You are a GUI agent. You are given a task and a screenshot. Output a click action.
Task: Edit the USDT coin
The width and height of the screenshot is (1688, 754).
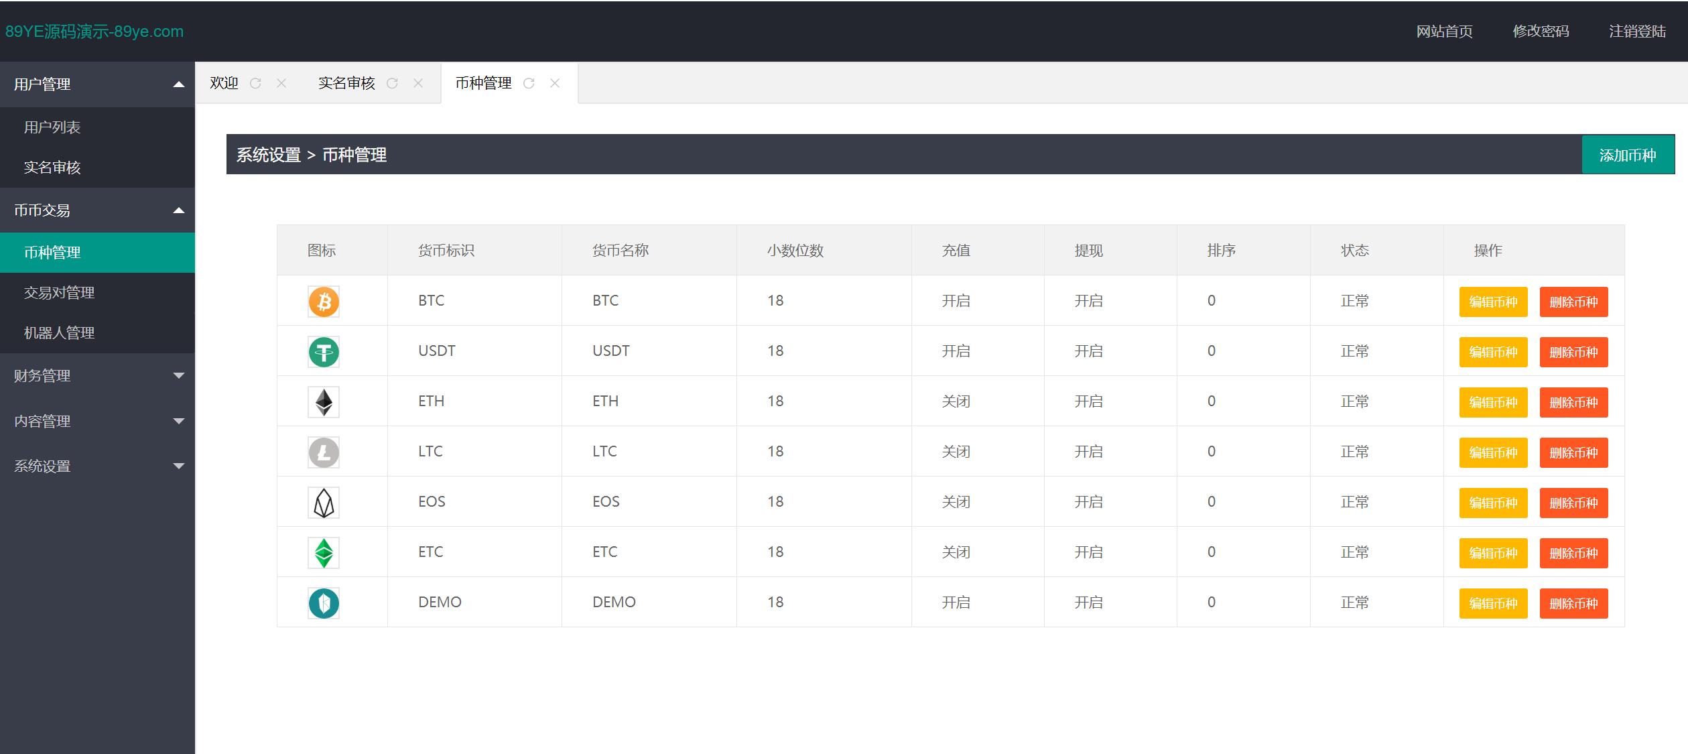coord(1493,352)
